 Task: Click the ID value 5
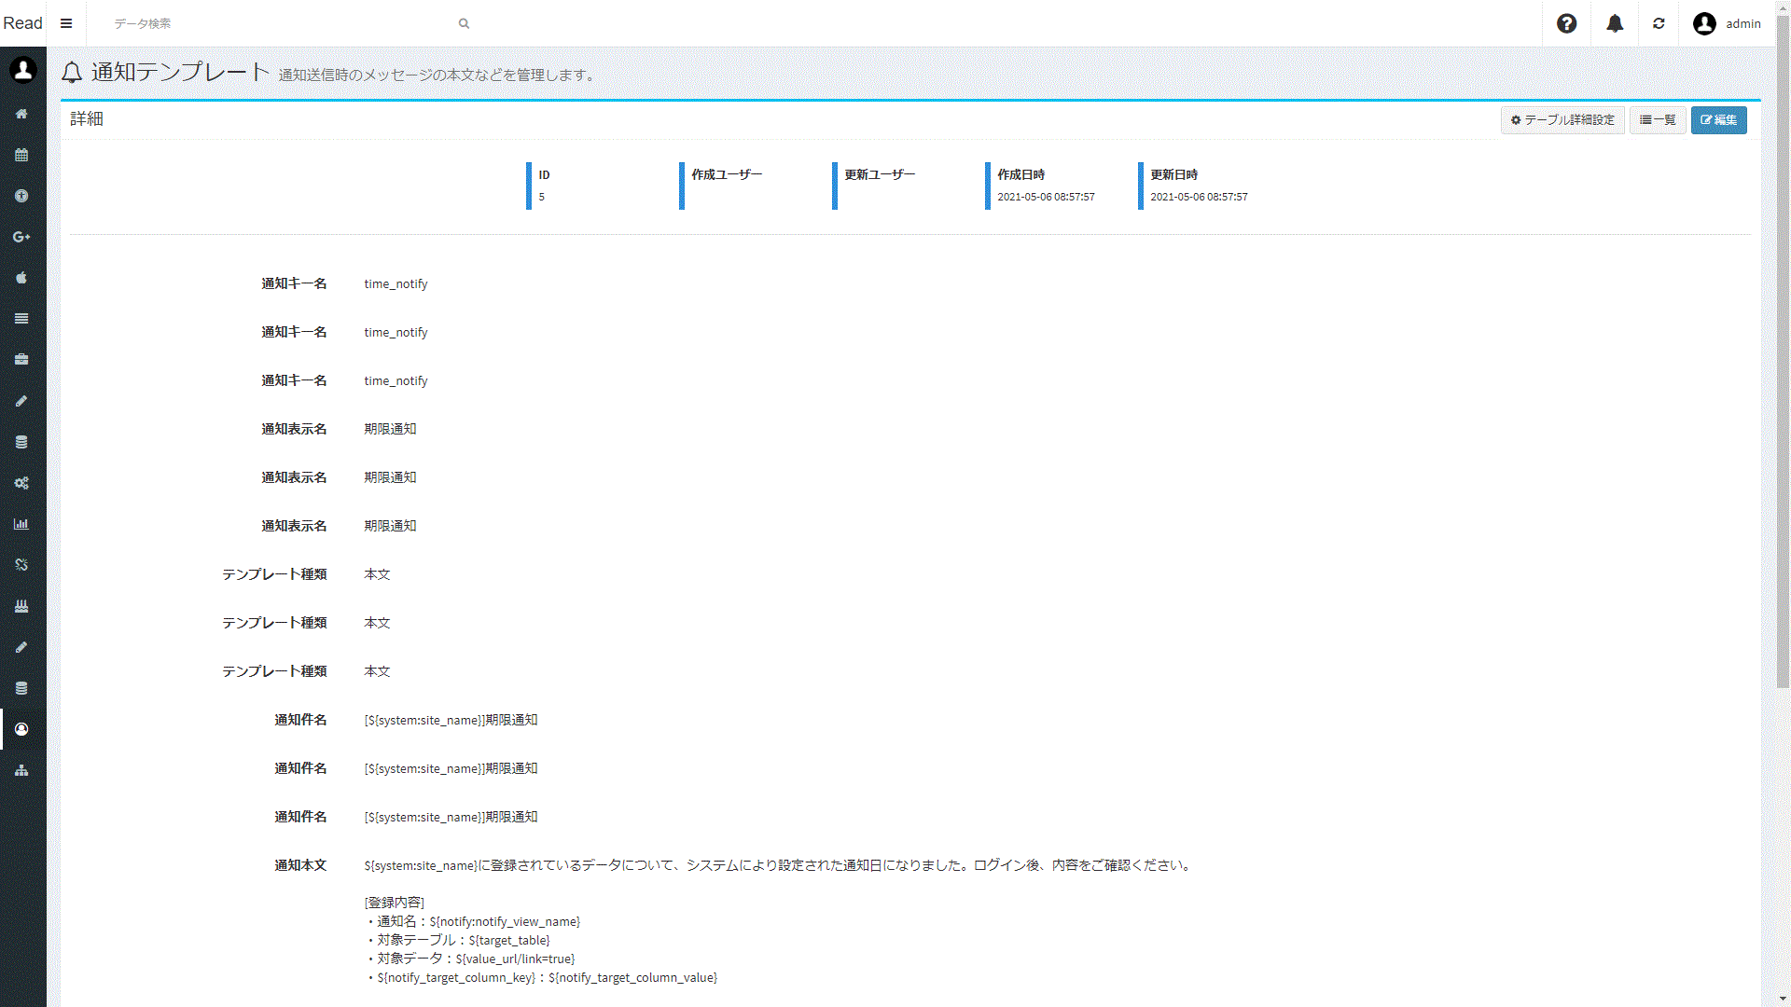click(541, 197)
